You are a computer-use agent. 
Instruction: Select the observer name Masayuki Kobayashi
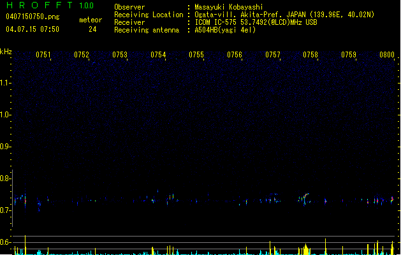(229, 7)
